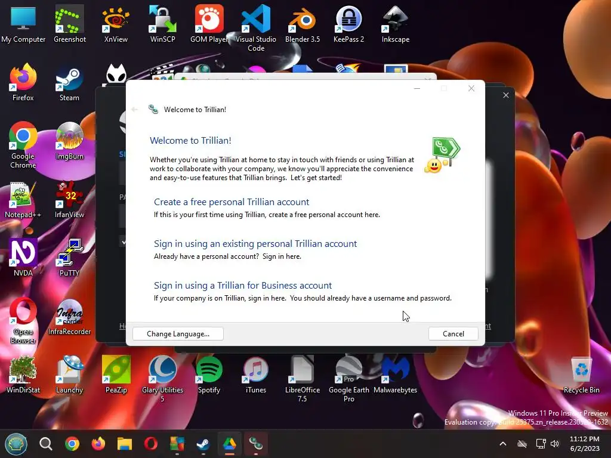Image resolution: width=611 pixels, height=458 pixels.
Task: Launch iTunes from the desktop
Action: click(x=256, y=375)
